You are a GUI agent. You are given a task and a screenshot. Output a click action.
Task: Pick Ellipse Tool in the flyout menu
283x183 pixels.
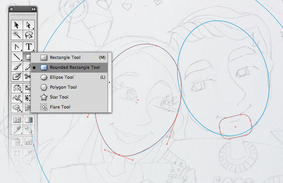point(69,77)
